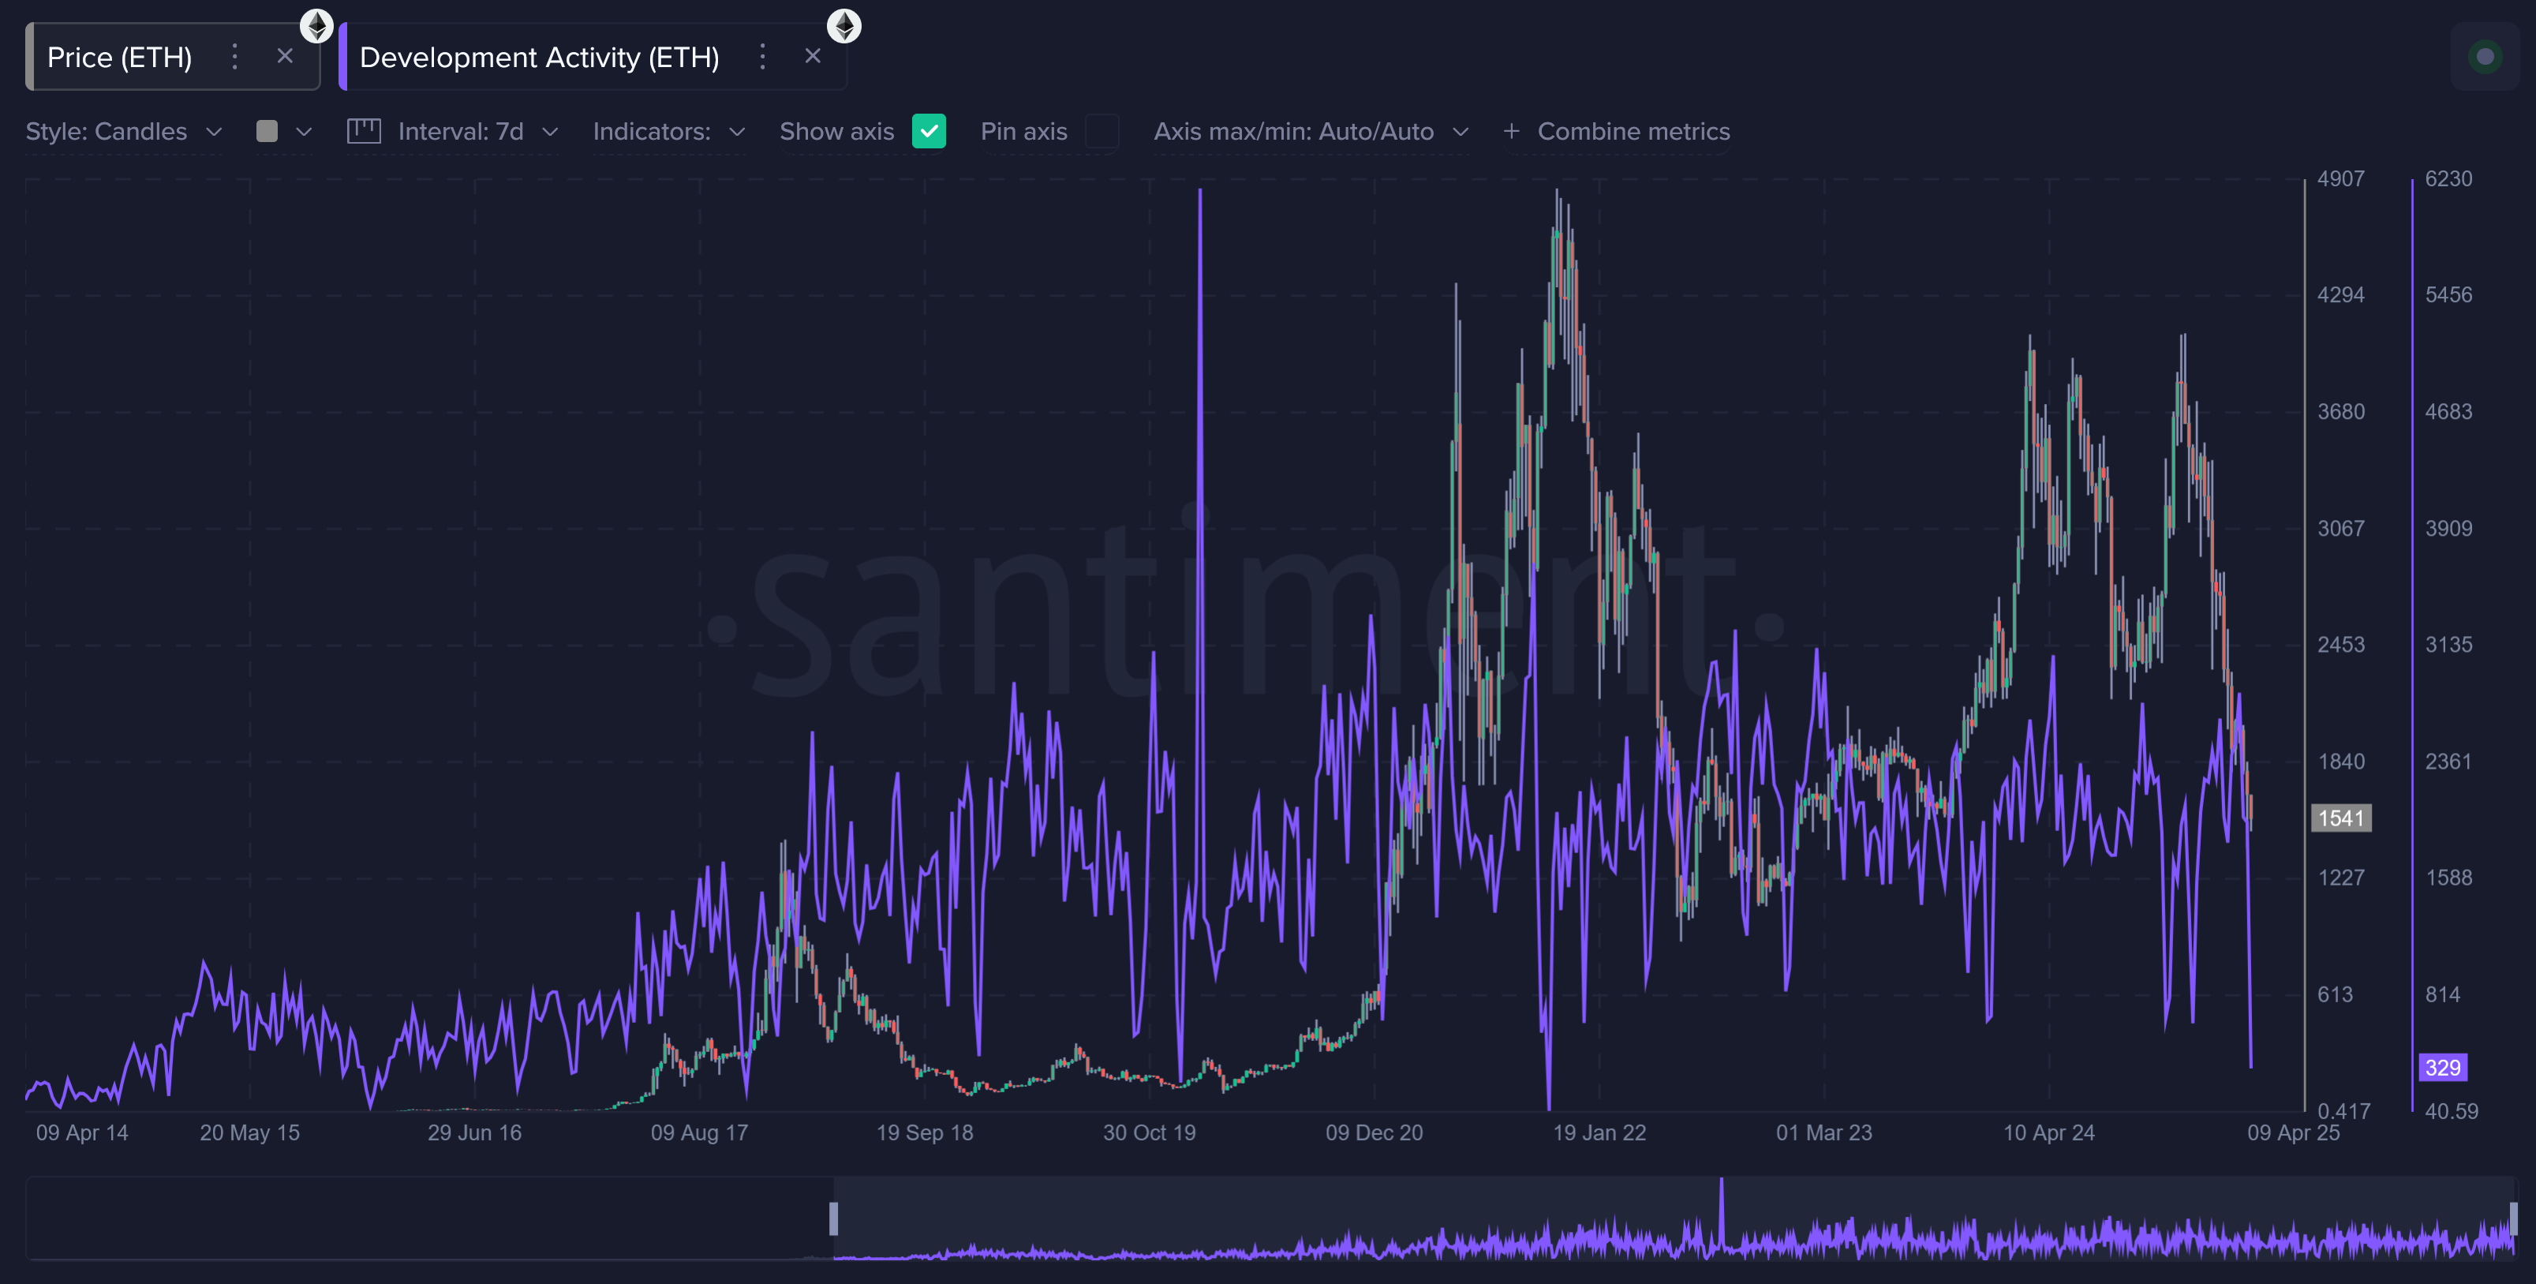Viewport: 2536px width, 1284px height.
Task: Click the 01 Mar 23 date label
Action: 1824,1133
